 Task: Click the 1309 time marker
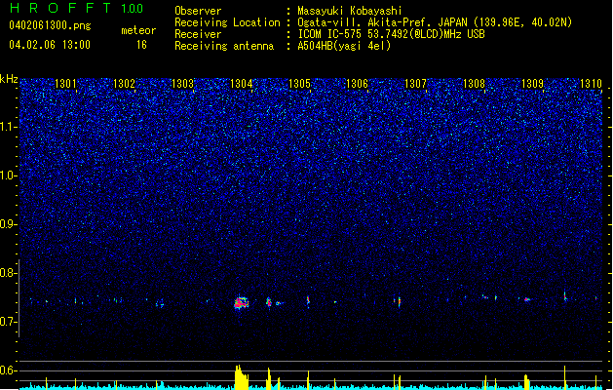tap(532, 84)
